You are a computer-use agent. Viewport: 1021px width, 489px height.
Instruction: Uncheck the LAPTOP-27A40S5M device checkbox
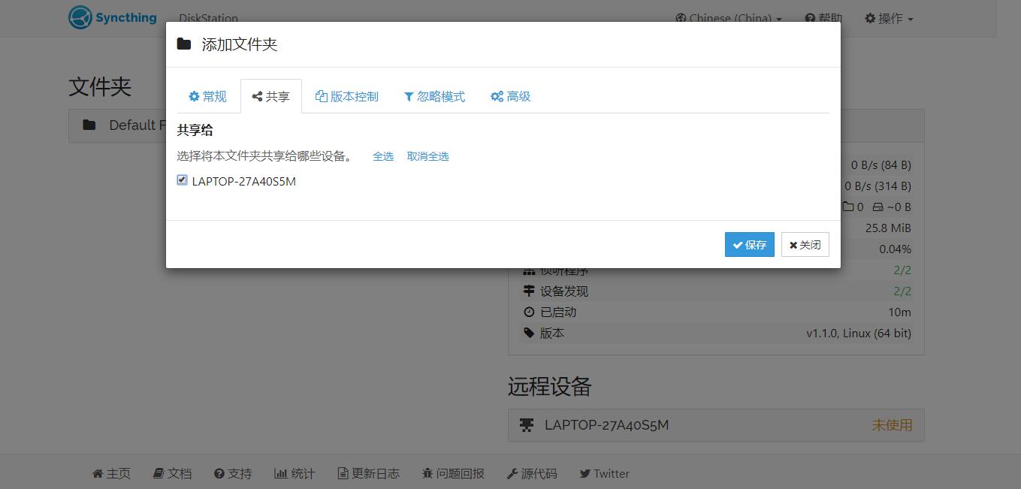[182, 180]
